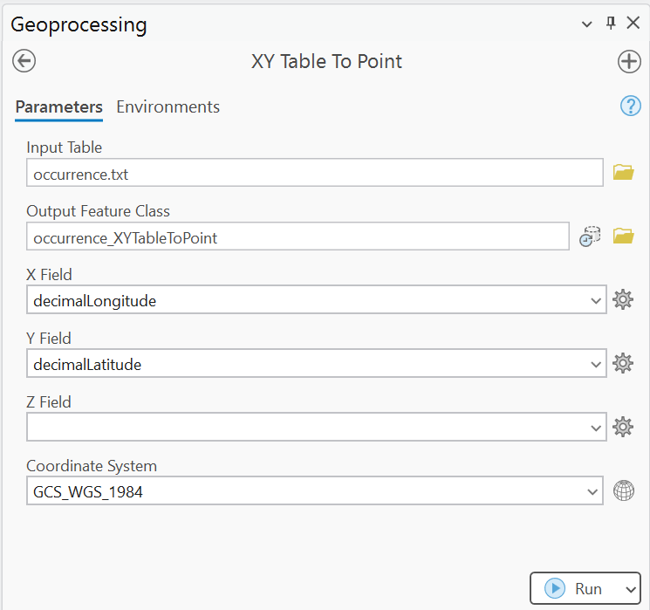Select the Parameters tab
The width and height of the screenshot is (650, 610).
(x=58, y=107)
